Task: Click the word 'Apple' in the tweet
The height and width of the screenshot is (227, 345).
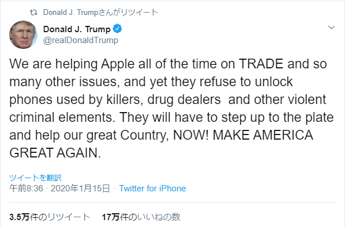Action: pos(118,64)
